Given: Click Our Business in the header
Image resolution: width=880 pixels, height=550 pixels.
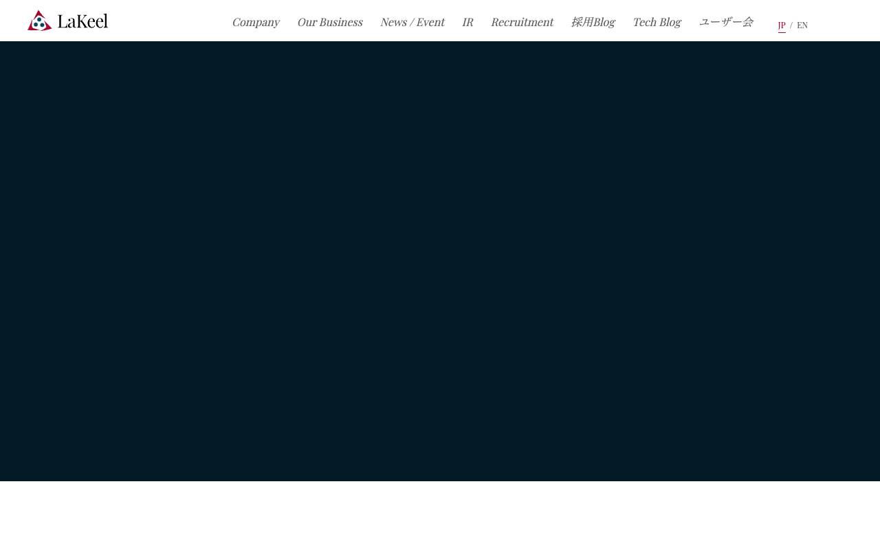Looking at the screenshot, I should (x=329, y=21).
